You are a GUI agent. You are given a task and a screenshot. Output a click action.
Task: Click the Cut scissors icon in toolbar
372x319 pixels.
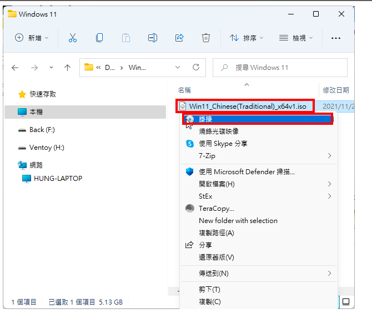73,38
